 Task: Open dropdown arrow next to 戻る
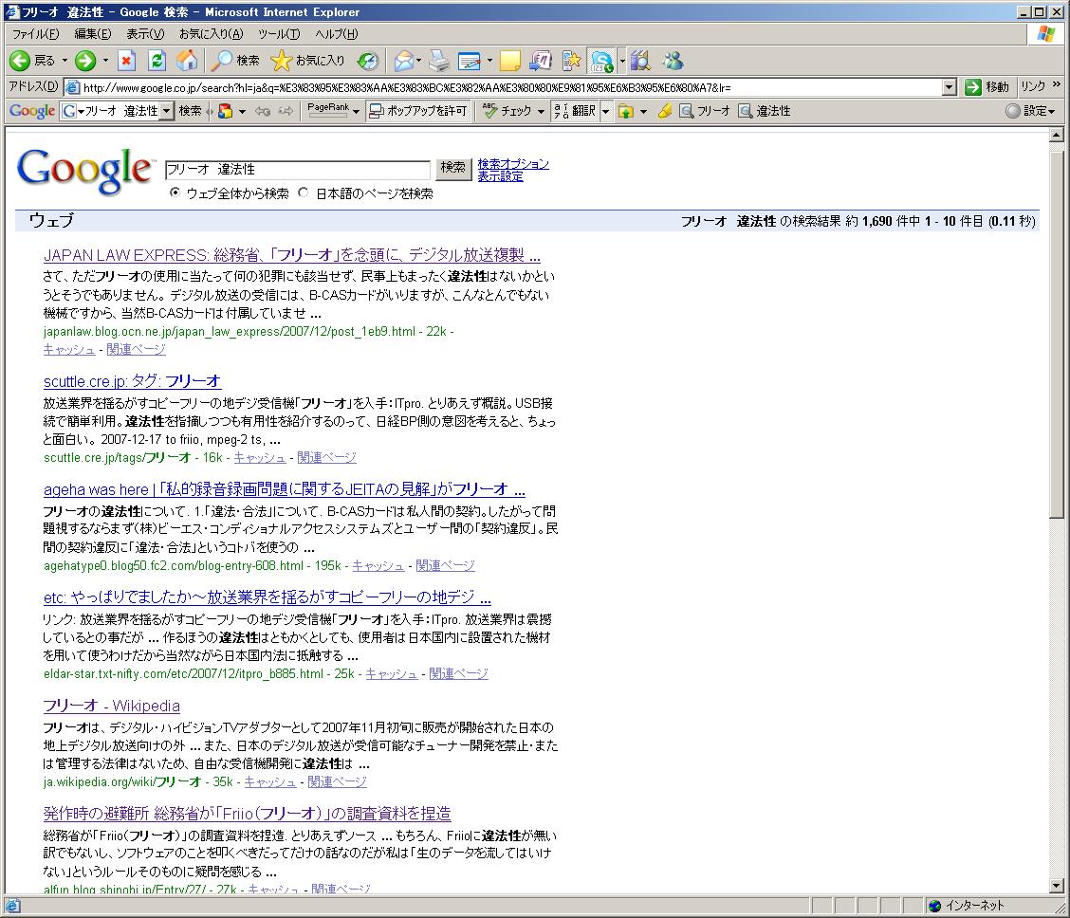pos(65,61)
